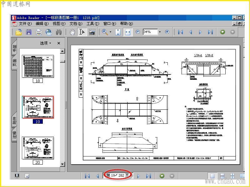
Task: Open the zoom tool dropdown arrow
Action: (111, 32)
